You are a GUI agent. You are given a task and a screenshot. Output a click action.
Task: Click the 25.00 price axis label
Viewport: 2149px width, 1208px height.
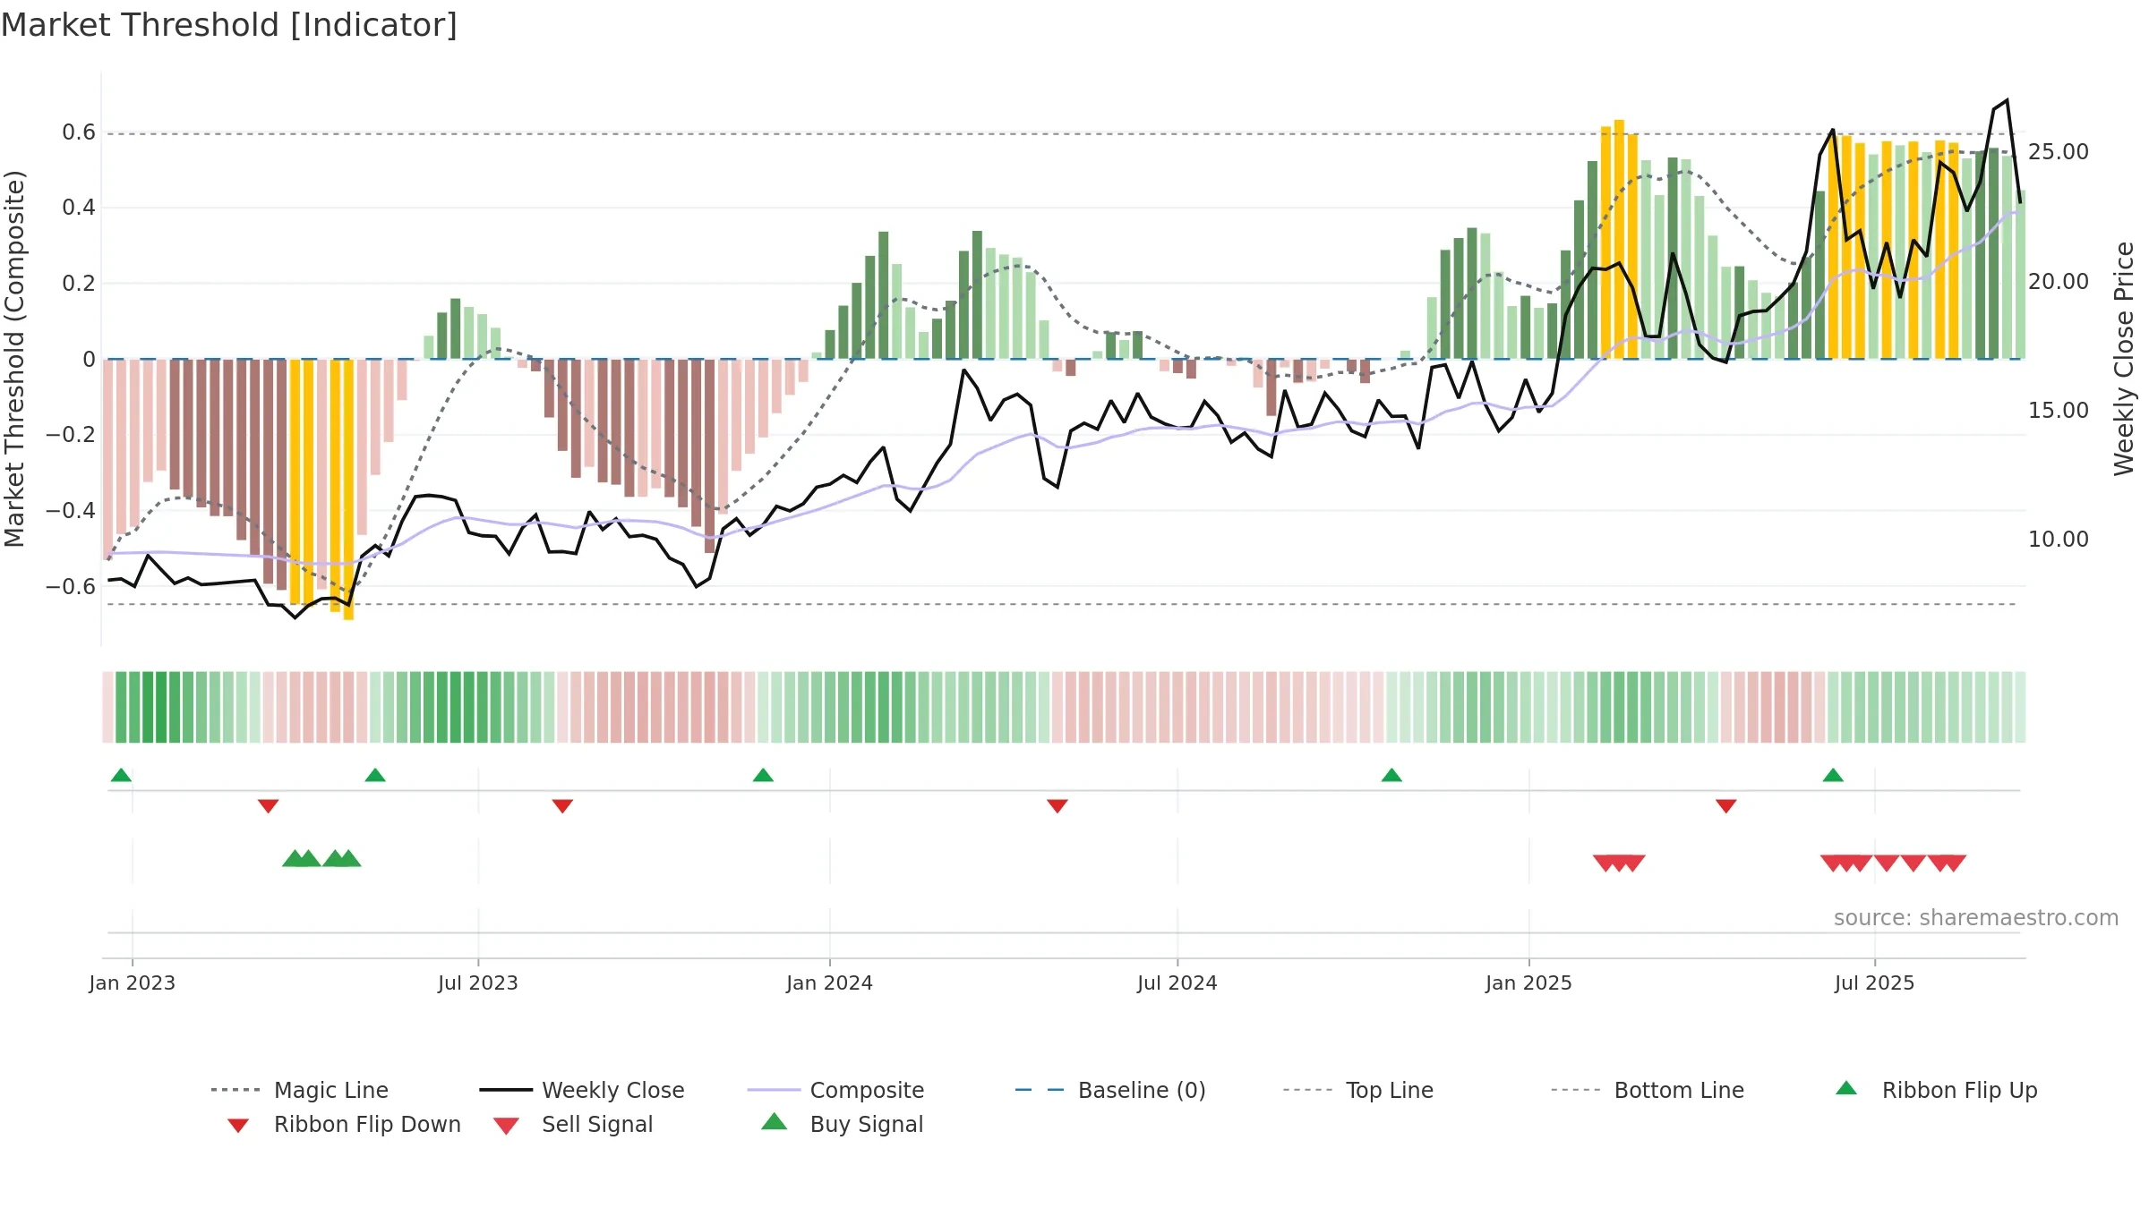point(2059,152)
